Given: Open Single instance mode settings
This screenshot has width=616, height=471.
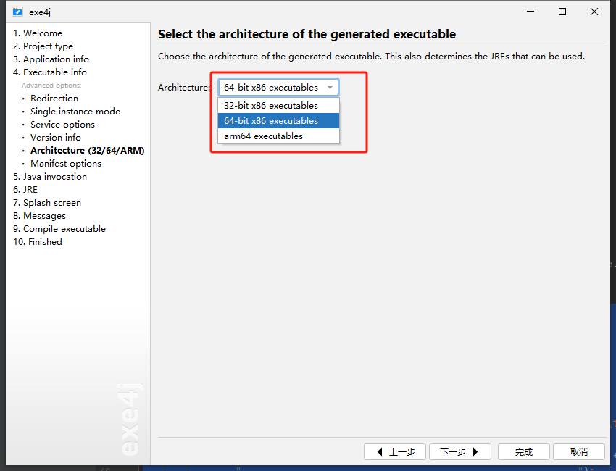Looking at the screenshot, I should 75,111.
